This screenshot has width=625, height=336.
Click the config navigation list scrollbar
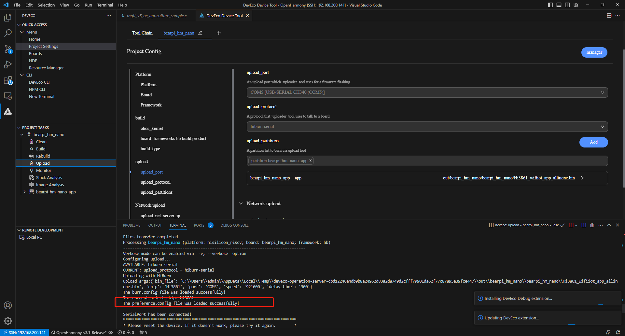click(232, 144)
